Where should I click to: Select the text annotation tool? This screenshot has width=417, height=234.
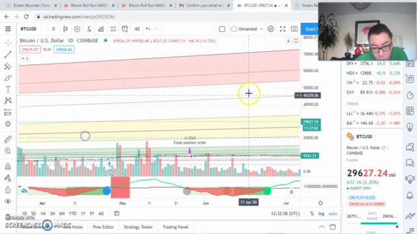coord(8,89)
